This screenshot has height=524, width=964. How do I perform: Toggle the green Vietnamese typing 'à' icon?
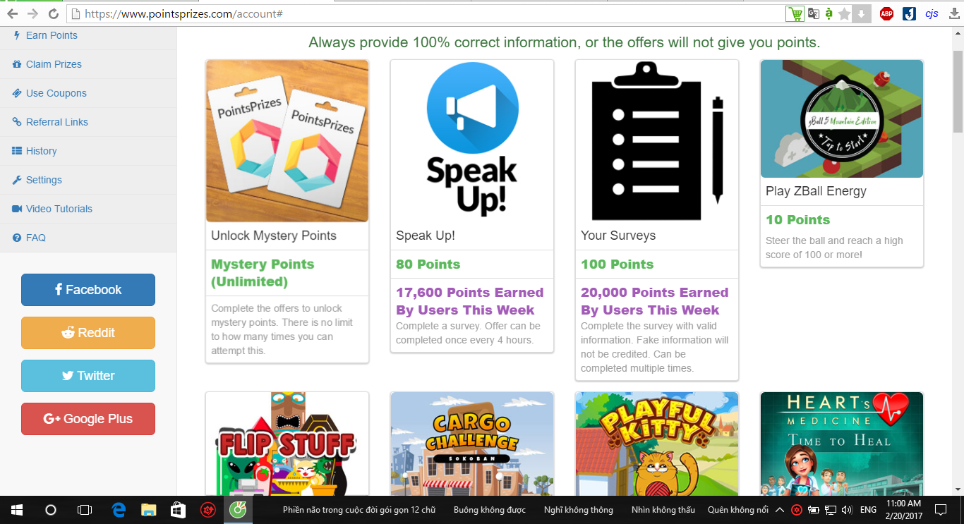click(x=829, y=13)
